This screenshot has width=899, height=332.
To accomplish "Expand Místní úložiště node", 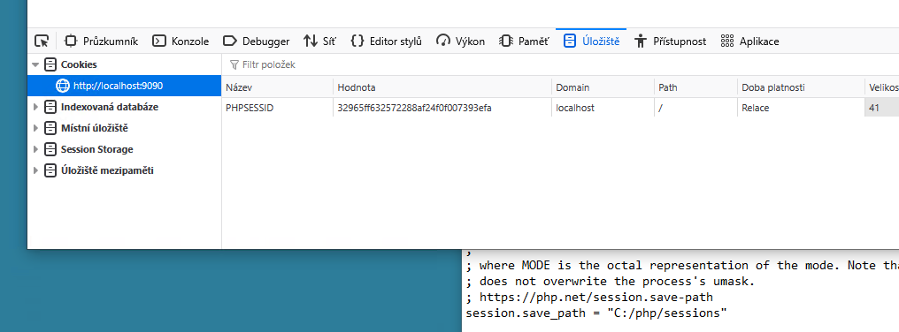I will click(35, 128).
